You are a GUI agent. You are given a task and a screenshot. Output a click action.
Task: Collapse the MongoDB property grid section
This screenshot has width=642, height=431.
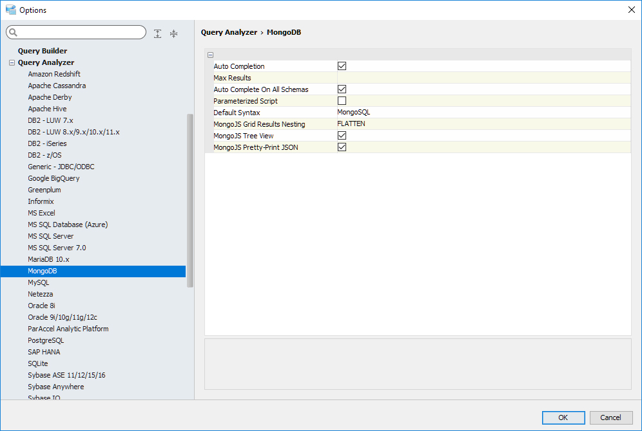click(x=211, y=55)
